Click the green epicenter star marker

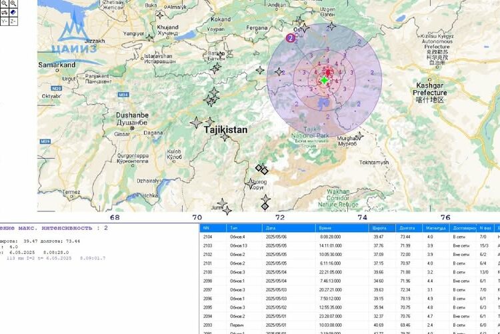point(324,80)
